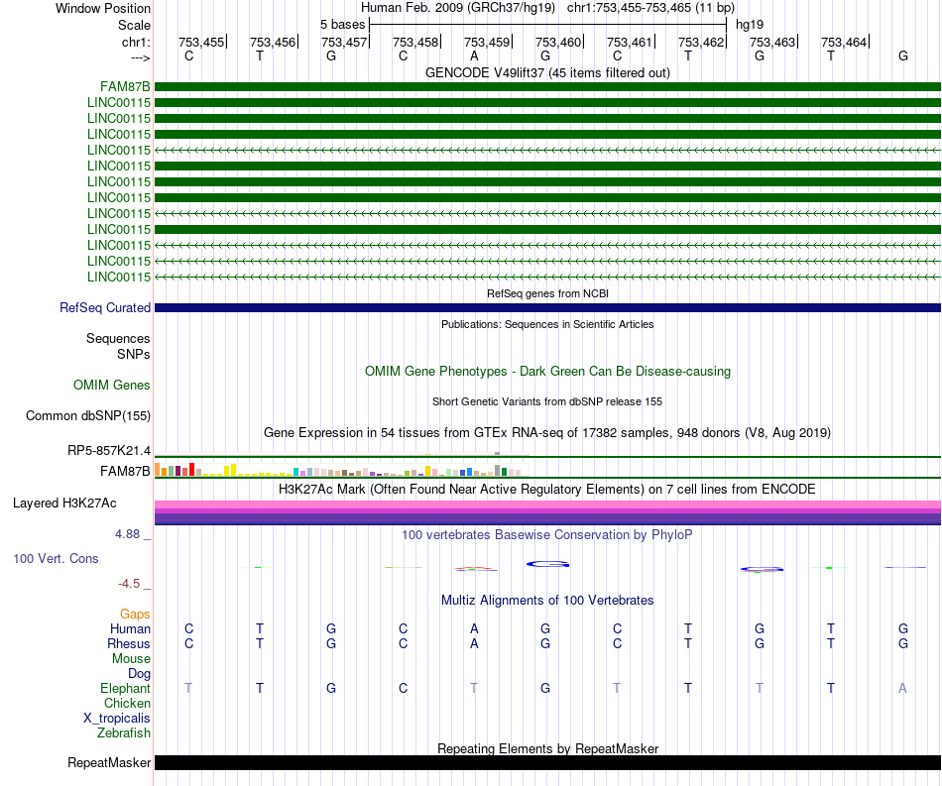This screenshot has width=942, height=786.
Task: Open the OMIM Gene Phenotypes track title
Action: click(547, 371)
